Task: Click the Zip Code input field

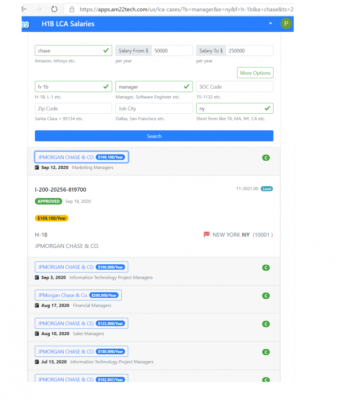Action: [73, 108]
